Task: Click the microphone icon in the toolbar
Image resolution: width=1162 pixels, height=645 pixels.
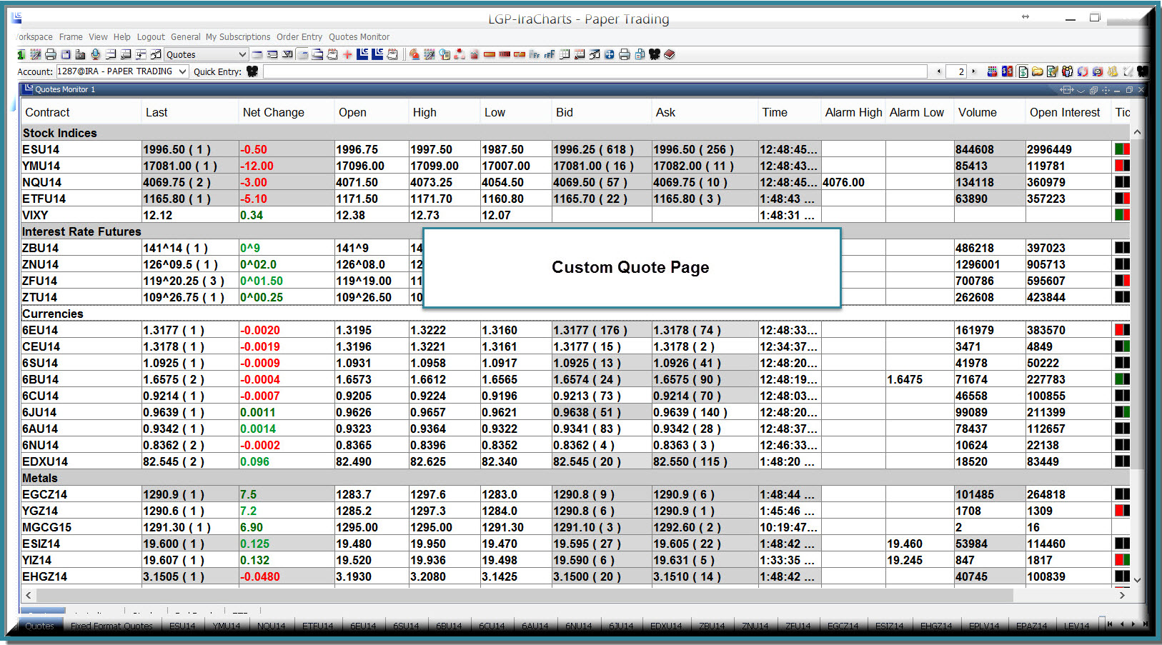Action: point(96,54)
